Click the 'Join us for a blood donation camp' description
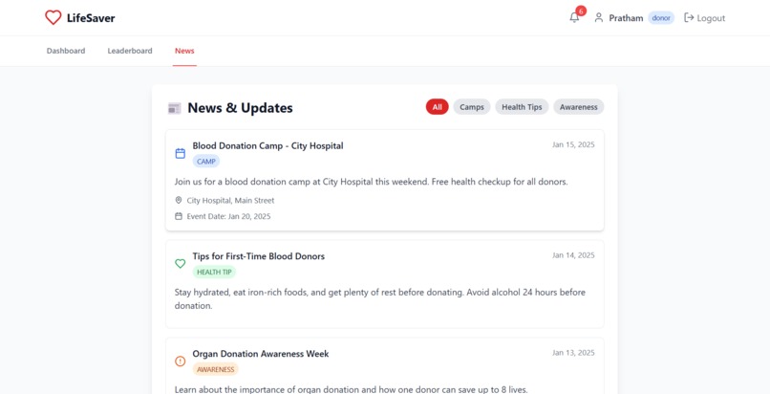Viewport: 770px width, 394px height. click(x=372, y=182)
